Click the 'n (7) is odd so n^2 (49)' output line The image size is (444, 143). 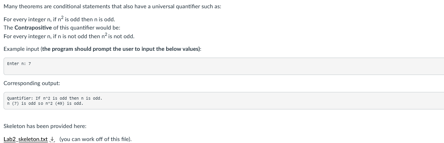45,103
